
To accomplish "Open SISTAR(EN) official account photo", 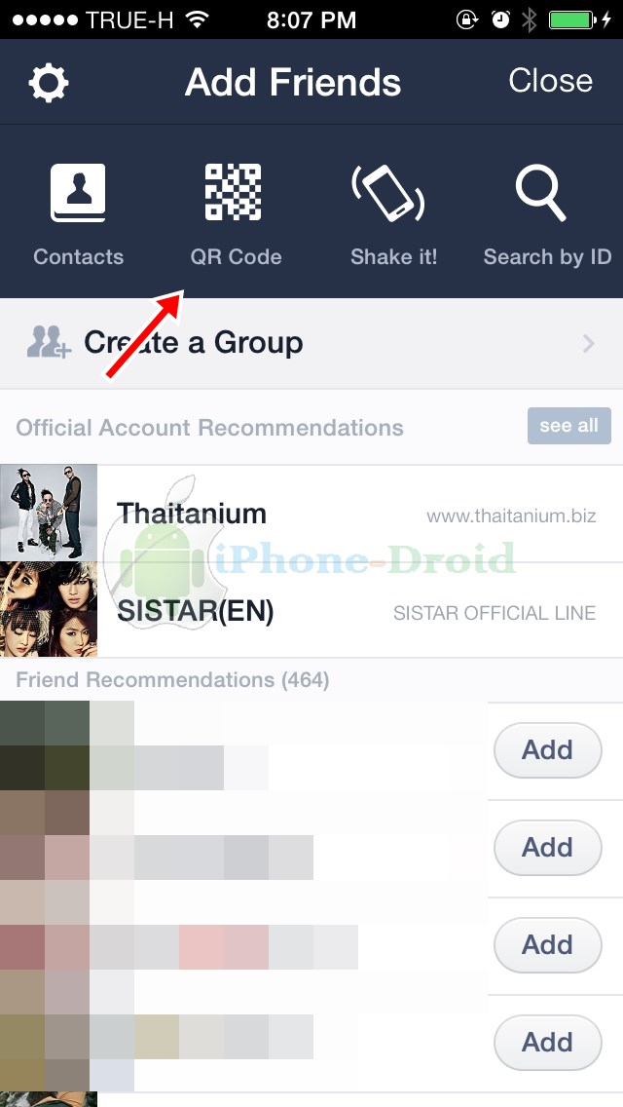I will click(49, 609).
